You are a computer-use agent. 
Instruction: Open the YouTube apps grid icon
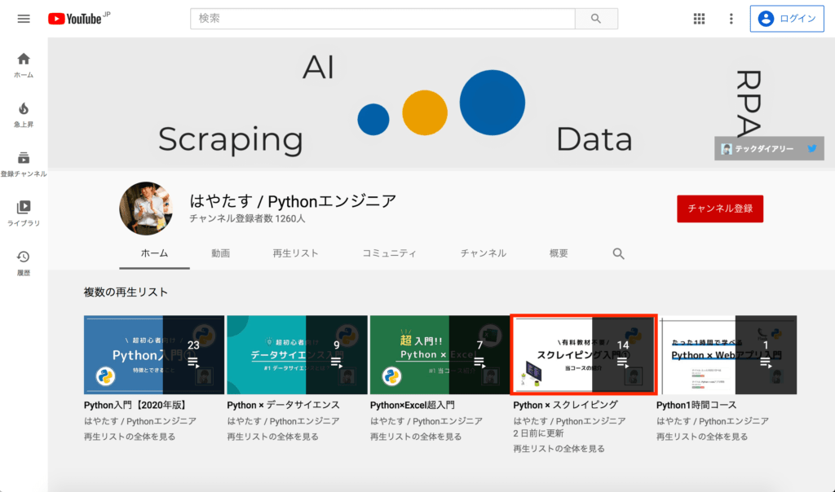699,19
